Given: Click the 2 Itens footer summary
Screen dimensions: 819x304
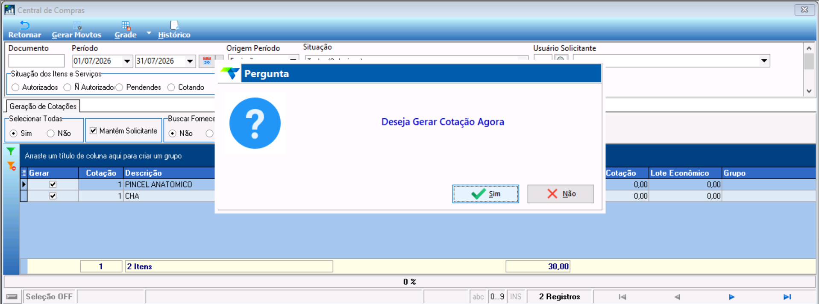Looking at the screenshot, I should click(x=229, y=266).
